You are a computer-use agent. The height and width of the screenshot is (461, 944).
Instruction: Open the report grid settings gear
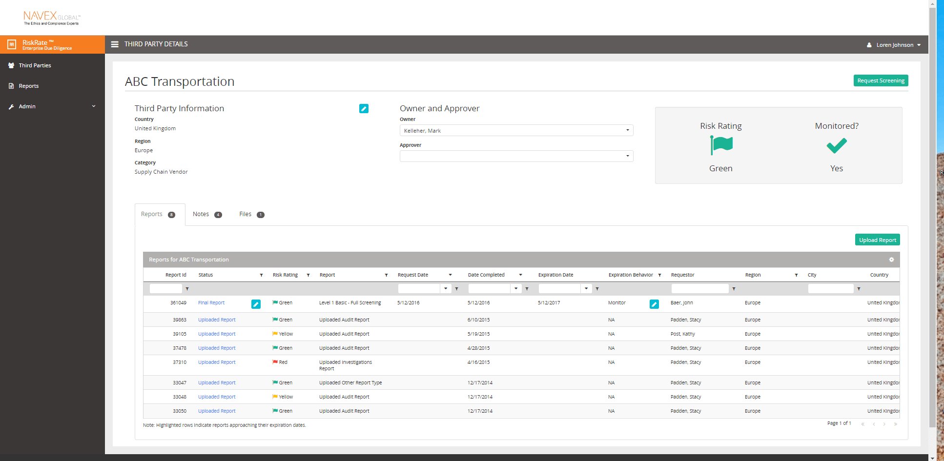[x=892, y=260]
